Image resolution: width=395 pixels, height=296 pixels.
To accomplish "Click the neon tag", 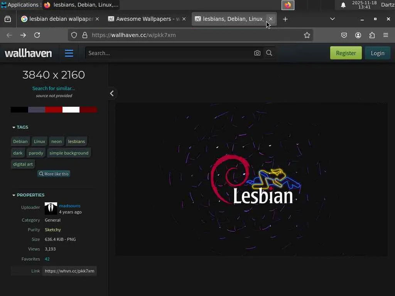I will coord(56,141).
